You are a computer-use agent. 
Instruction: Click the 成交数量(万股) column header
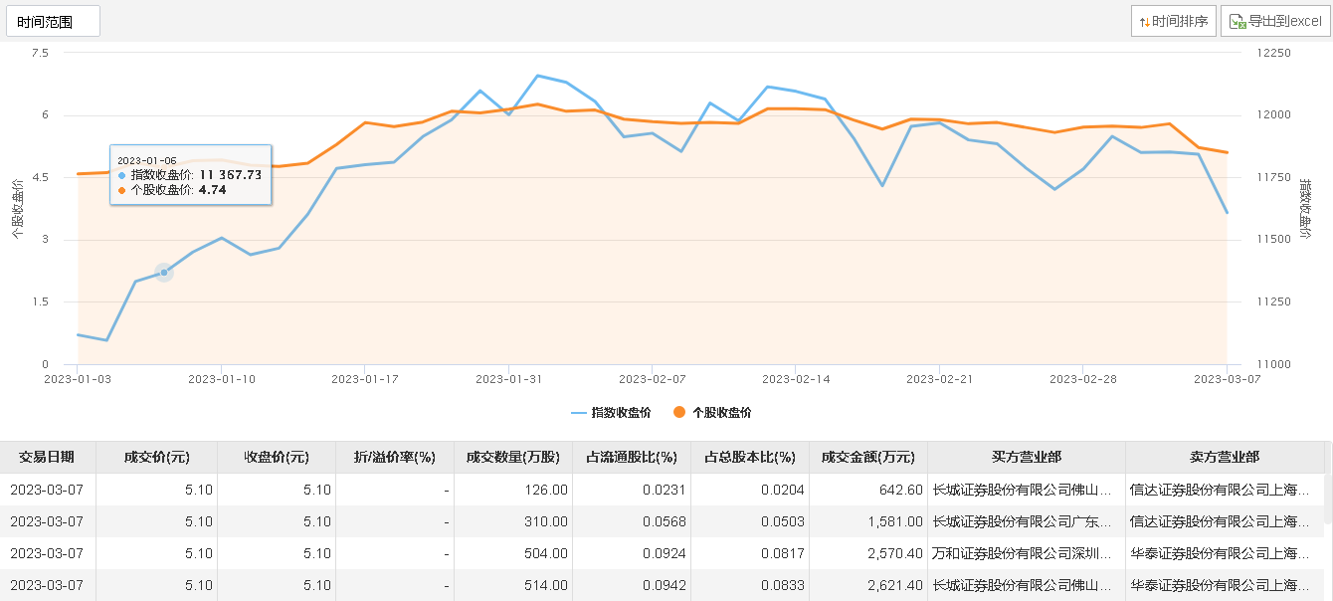512,457
